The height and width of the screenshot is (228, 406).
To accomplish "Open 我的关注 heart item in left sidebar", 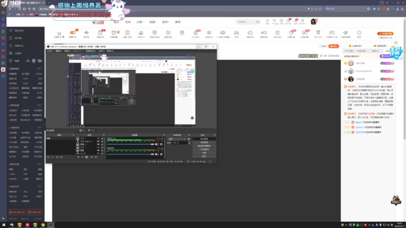I will tap(17, 30).
